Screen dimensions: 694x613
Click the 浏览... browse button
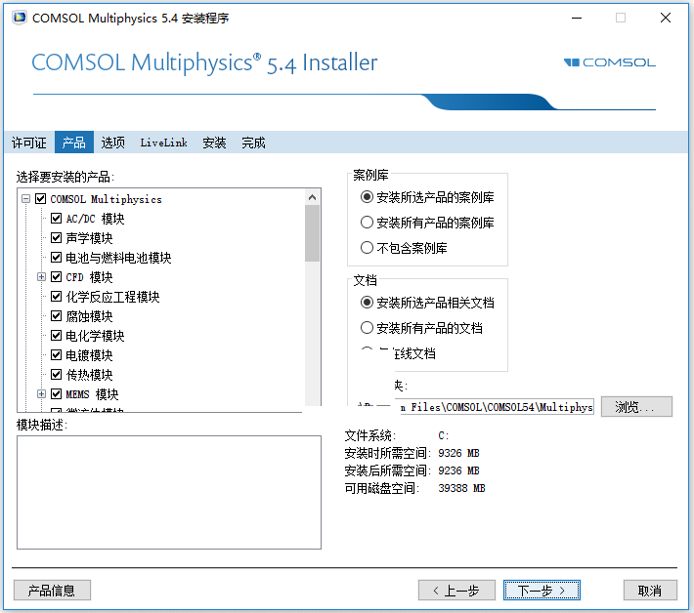click(636, 407)
